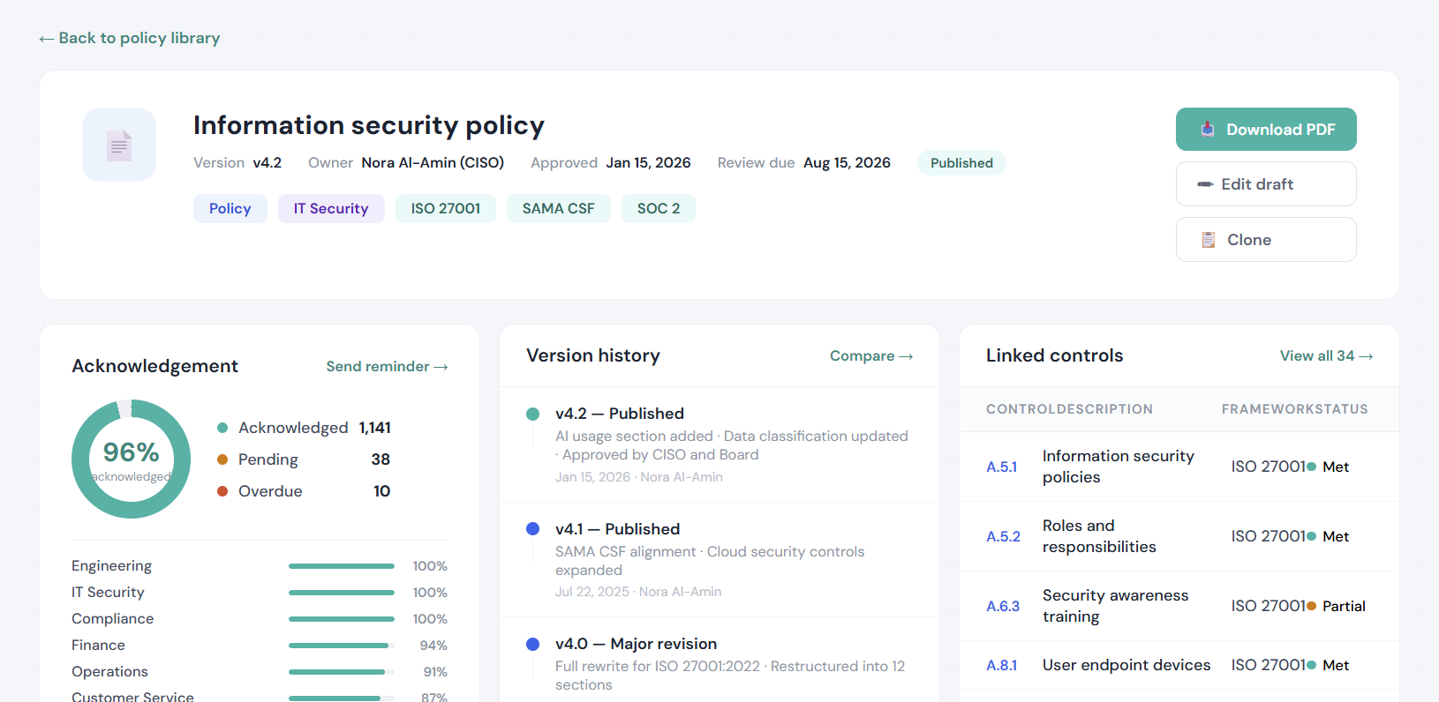Click the Finance progress bar
The width and height of the screenshot is (1439, 702).
pyautogui.click(x=342, y=646)
